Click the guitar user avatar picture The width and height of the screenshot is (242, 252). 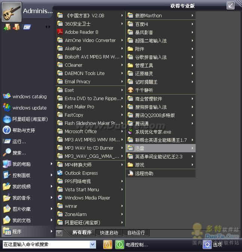pyautogui.click(x=12, y=12)
